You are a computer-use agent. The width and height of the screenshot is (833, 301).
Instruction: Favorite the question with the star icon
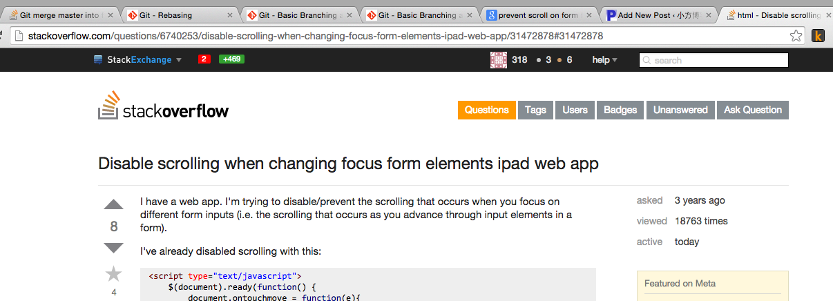pos(113,274)
